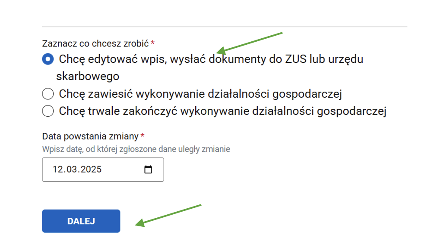Click the green arrow pointing at the first option

(x=250, y=42)
